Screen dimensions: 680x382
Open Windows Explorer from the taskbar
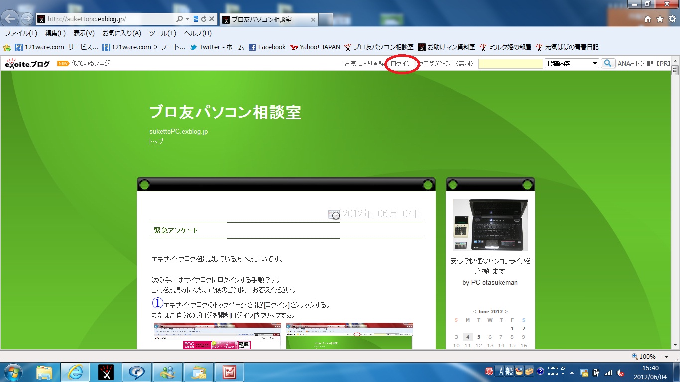click(44, 372)
